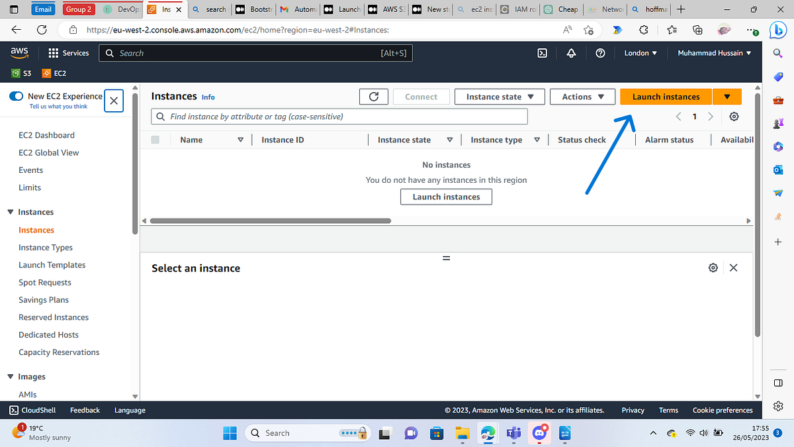Open the details panel settings gear
Viewport: 794px width, 447px height.
coord(713,268)
